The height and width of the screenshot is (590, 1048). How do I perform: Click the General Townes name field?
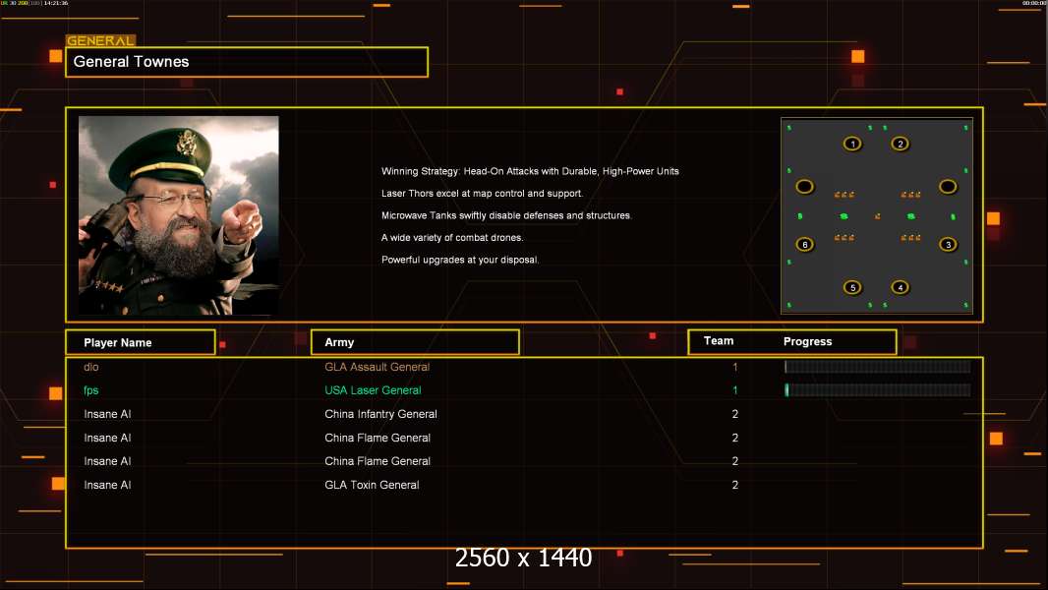tap(247, 62)
